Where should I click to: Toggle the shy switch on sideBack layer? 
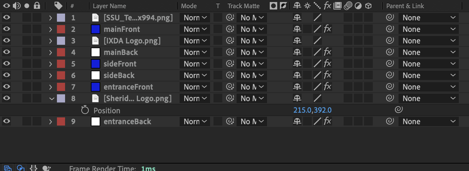click(297, 75)
